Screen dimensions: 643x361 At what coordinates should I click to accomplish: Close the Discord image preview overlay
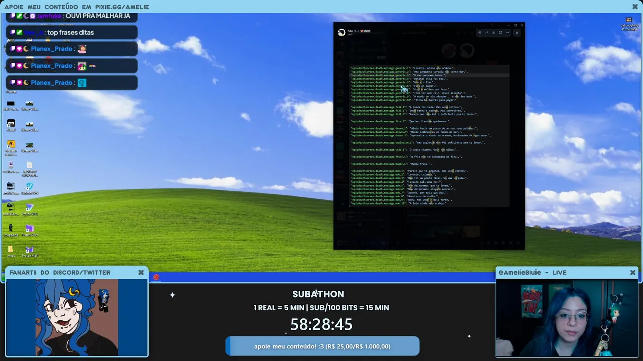click(x=517, y=33)
